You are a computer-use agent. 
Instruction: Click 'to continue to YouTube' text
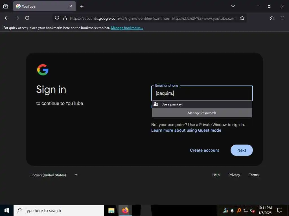[60, 103]
